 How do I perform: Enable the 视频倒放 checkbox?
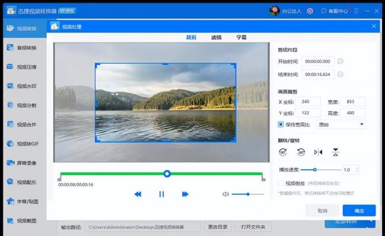point(281,183)
